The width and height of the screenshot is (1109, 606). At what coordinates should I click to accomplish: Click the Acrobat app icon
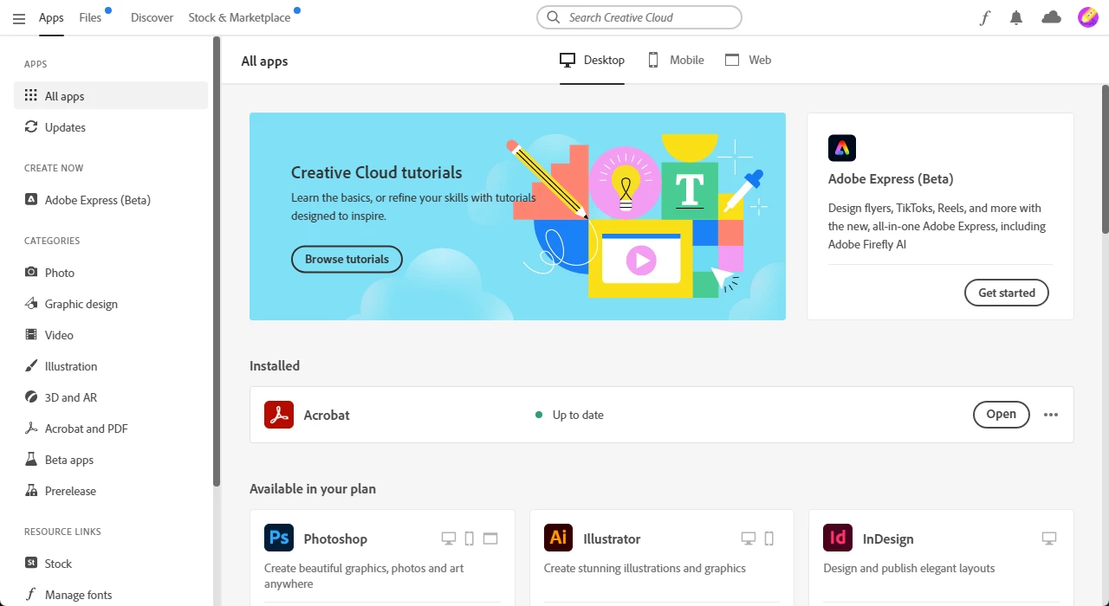pyautogui.click(x=279, y=415)
